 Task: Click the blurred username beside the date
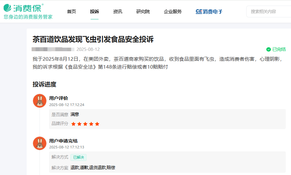click(x=53, y=49)
